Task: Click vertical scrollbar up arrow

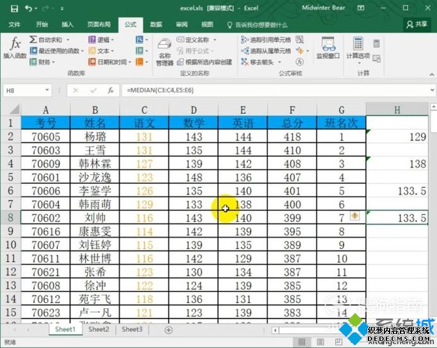Action: 434,106
